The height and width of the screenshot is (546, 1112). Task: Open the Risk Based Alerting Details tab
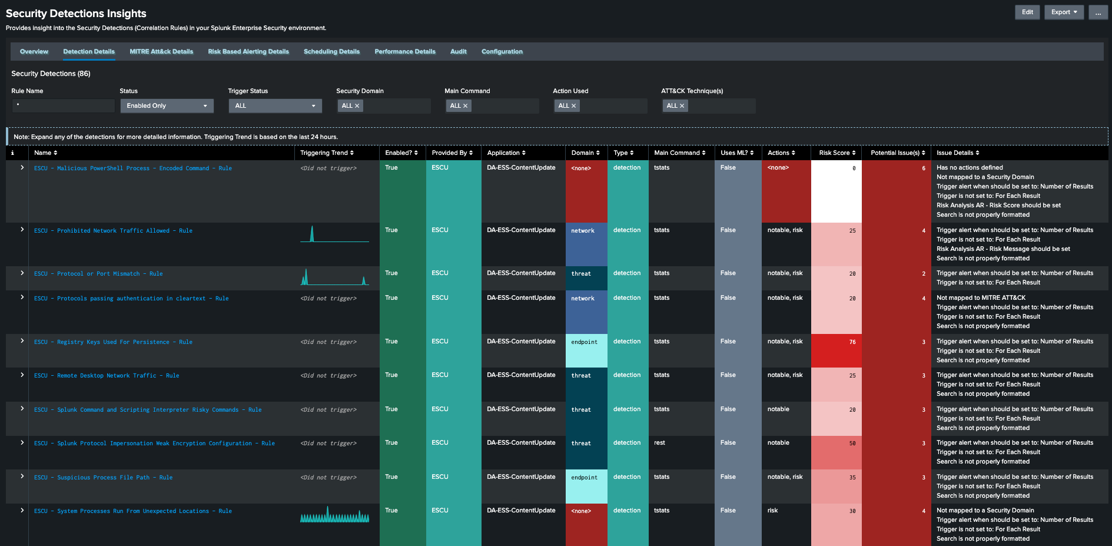(x=248, y=52)
